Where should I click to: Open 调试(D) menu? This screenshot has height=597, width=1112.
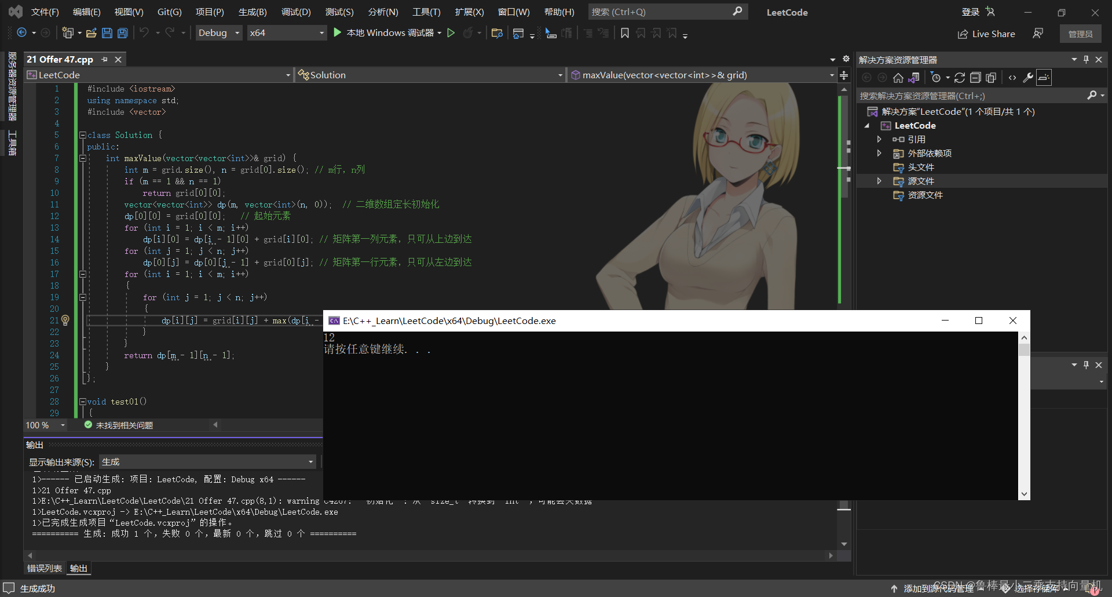coord(296,12)
